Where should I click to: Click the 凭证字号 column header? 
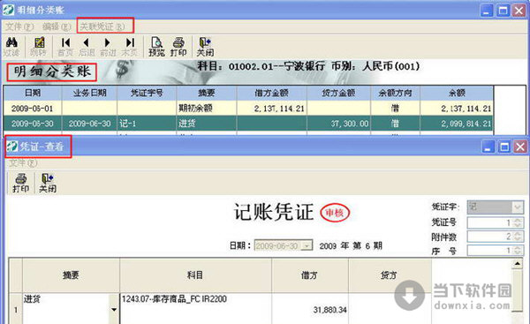pyautogui.click(x=147, y=93)
